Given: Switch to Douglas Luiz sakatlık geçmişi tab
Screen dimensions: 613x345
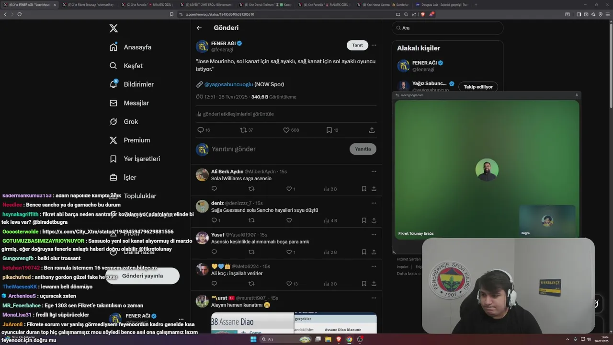Looking at the screenshot, I should pyautogui.click(x=442, y=5).
